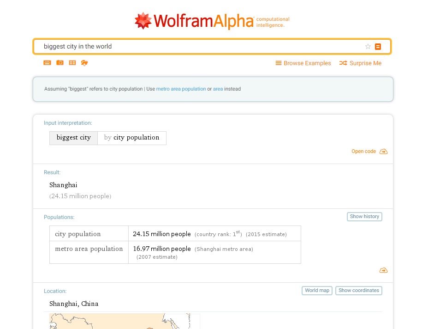Screen dimensions: 428x329
Task: Click the Shanghai result text
Action: click(x=63, y=185)
